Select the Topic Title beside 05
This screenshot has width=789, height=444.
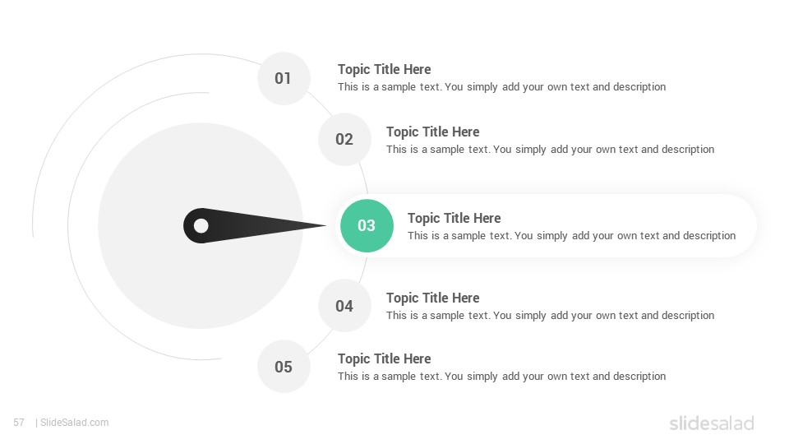[x=384, y=359]
